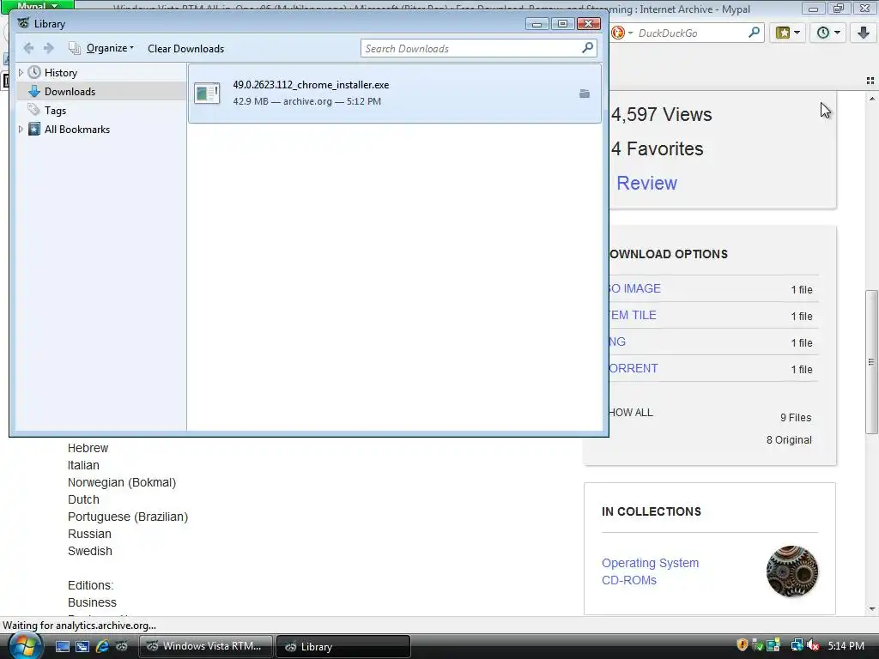879x659 pixels.
Task: Open the PNG download option
Action: click(x=617, y=342)
